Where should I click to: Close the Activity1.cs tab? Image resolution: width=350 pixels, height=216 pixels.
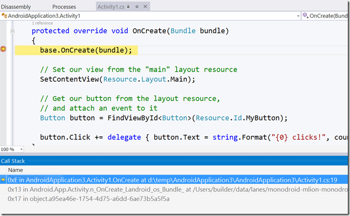[145, 7]
